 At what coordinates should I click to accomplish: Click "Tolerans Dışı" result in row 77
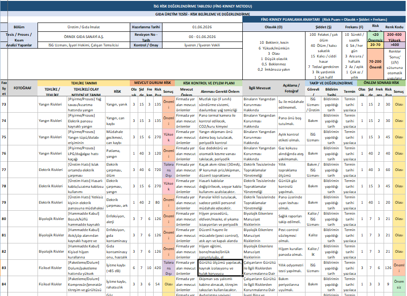tap(169, 170)
